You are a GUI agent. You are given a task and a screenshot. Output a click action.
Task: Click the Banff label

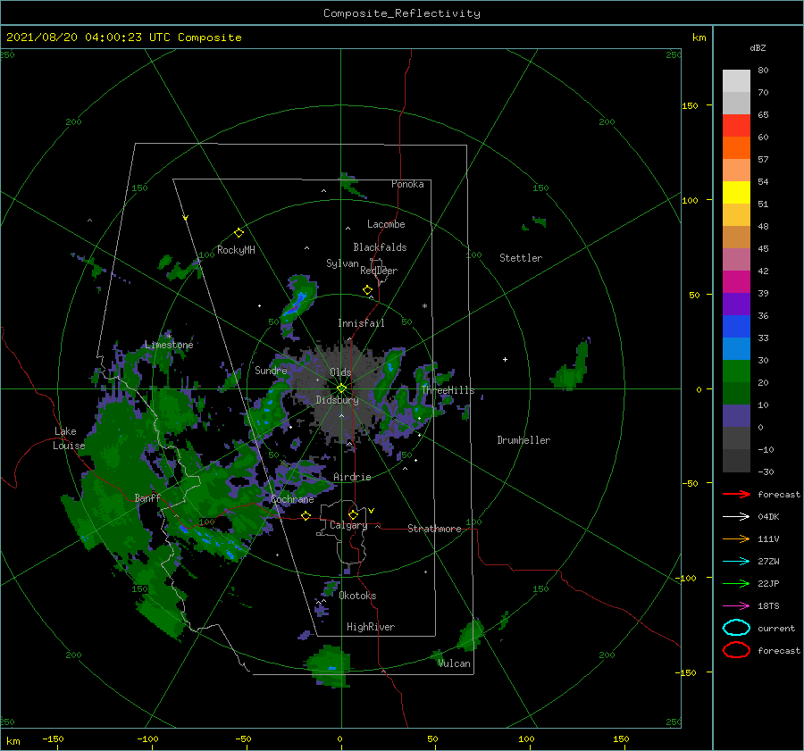pos(147,497)
